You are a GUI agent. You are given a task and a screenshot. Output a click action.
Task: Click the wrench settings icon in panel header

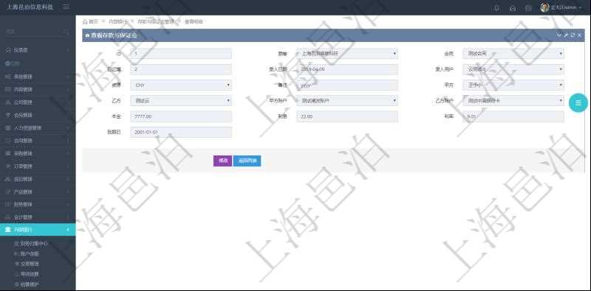click(x=566, y=35)
